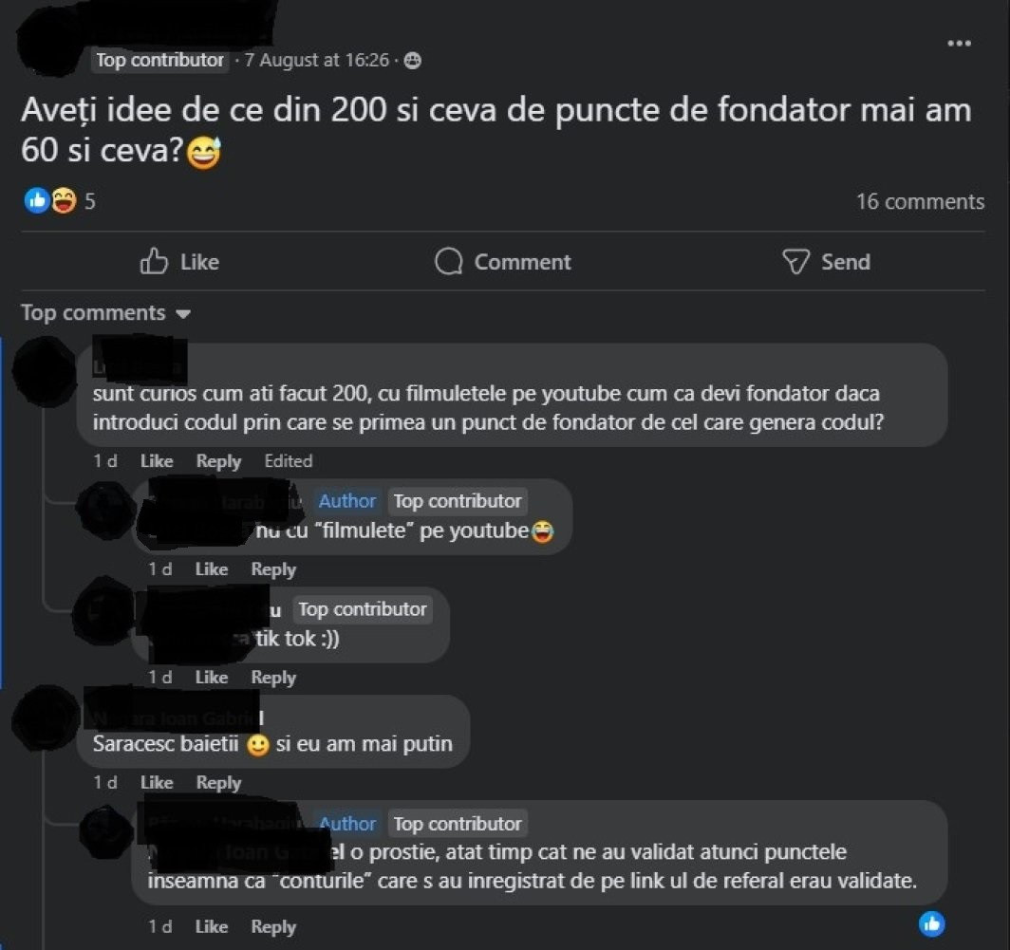Screen dimensions: 1010x950
Task: Open the like and haha reactions count
Action: [59, 201]
